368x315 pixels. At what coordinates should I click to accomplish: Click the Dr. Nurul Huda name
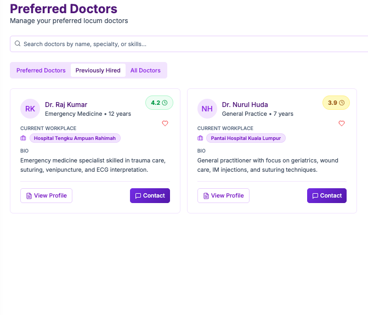pyautogui.click(x=245, y=104)
